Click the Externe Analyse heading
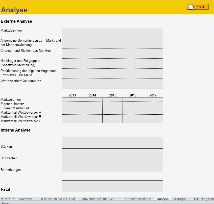214x204 pixels. click(16, 21)
